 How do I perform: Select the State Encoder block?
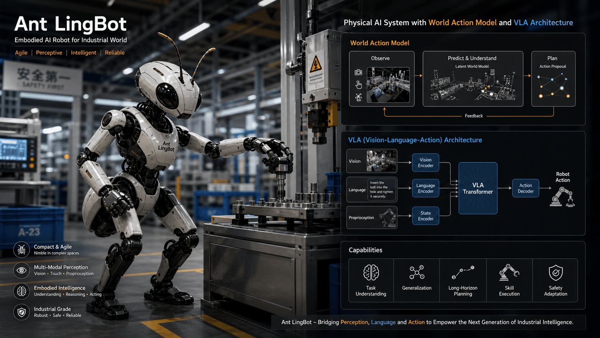pyautogui.click(x=426, y=216)
